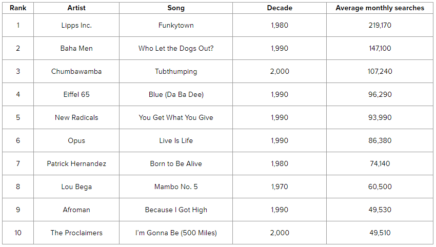The width and height of the screenshot is (436, 247).
Task: Click the Average monthly searches header
Action: point(380,8)
